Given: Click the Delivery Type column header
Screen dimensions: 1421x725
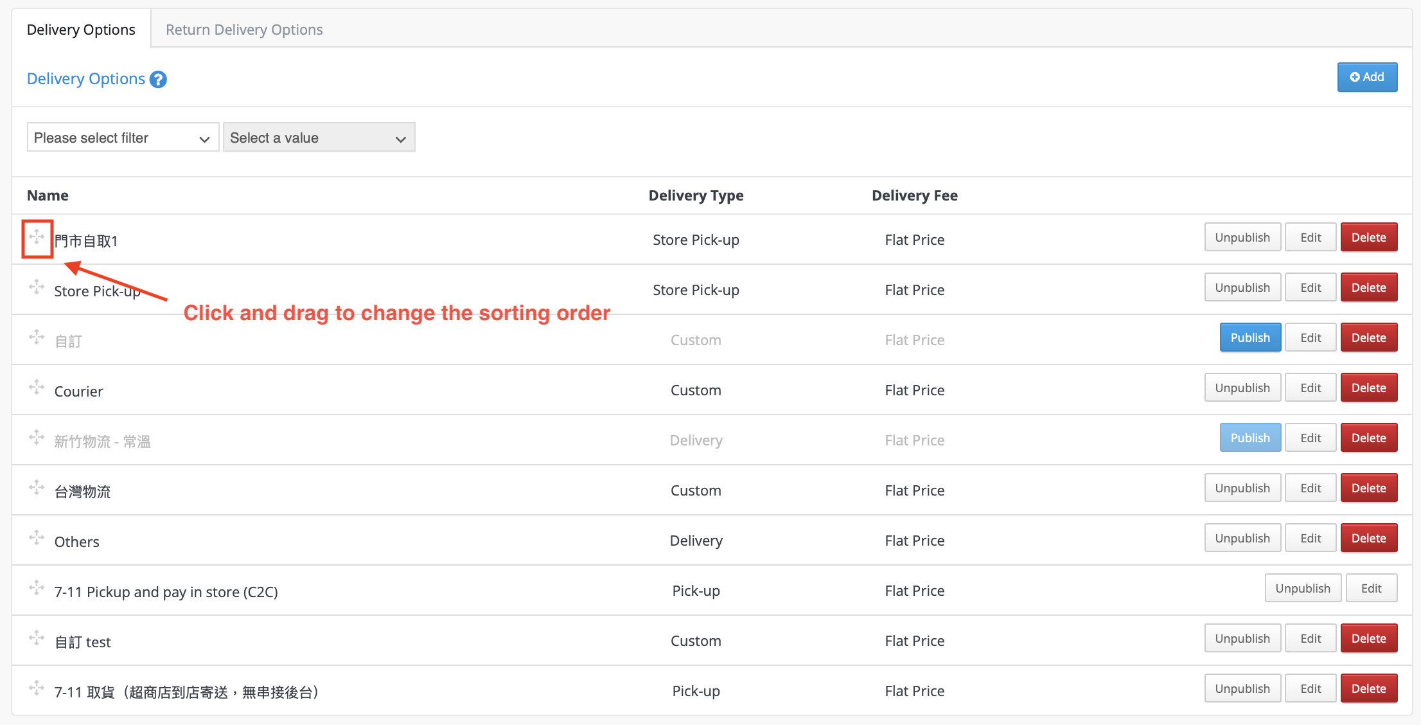Looking at the screenshot, I should coord(696,195).
